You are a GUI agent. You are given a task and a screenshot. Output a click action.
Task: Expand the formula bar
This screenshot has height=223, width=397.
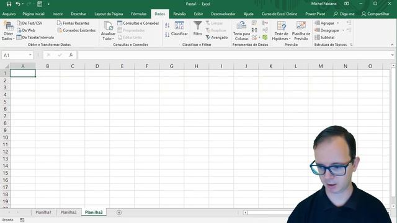click(x=392, y=55)
